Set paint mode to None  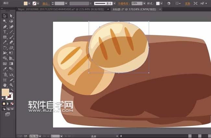pyautogui.click(x=12, y=104)
